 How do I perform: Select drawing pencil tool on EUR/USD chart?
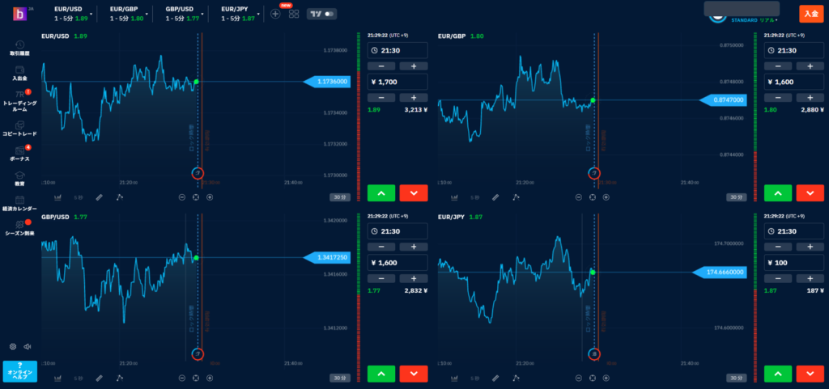99,197
